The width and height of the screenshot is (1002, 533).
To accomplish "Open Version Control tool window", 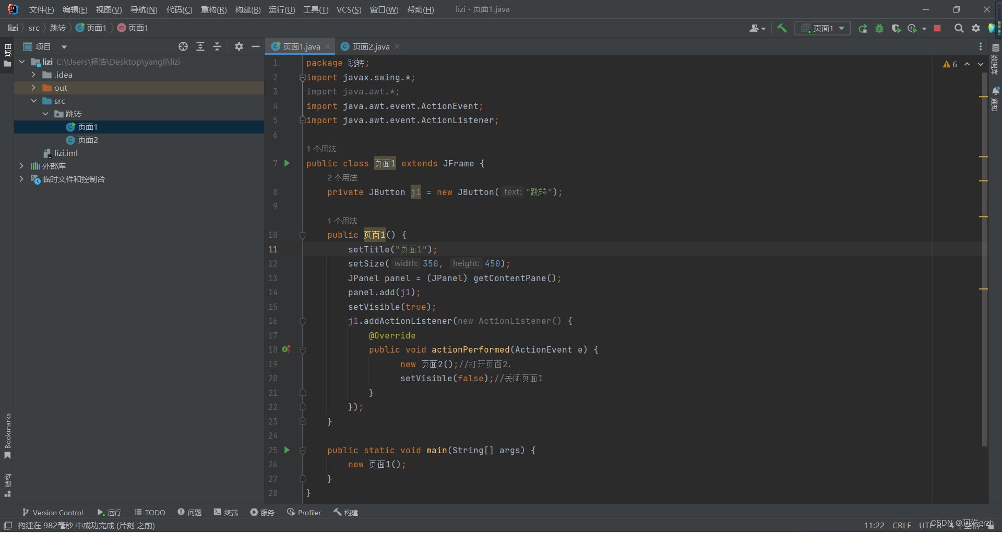I will [x=53, y=513].
